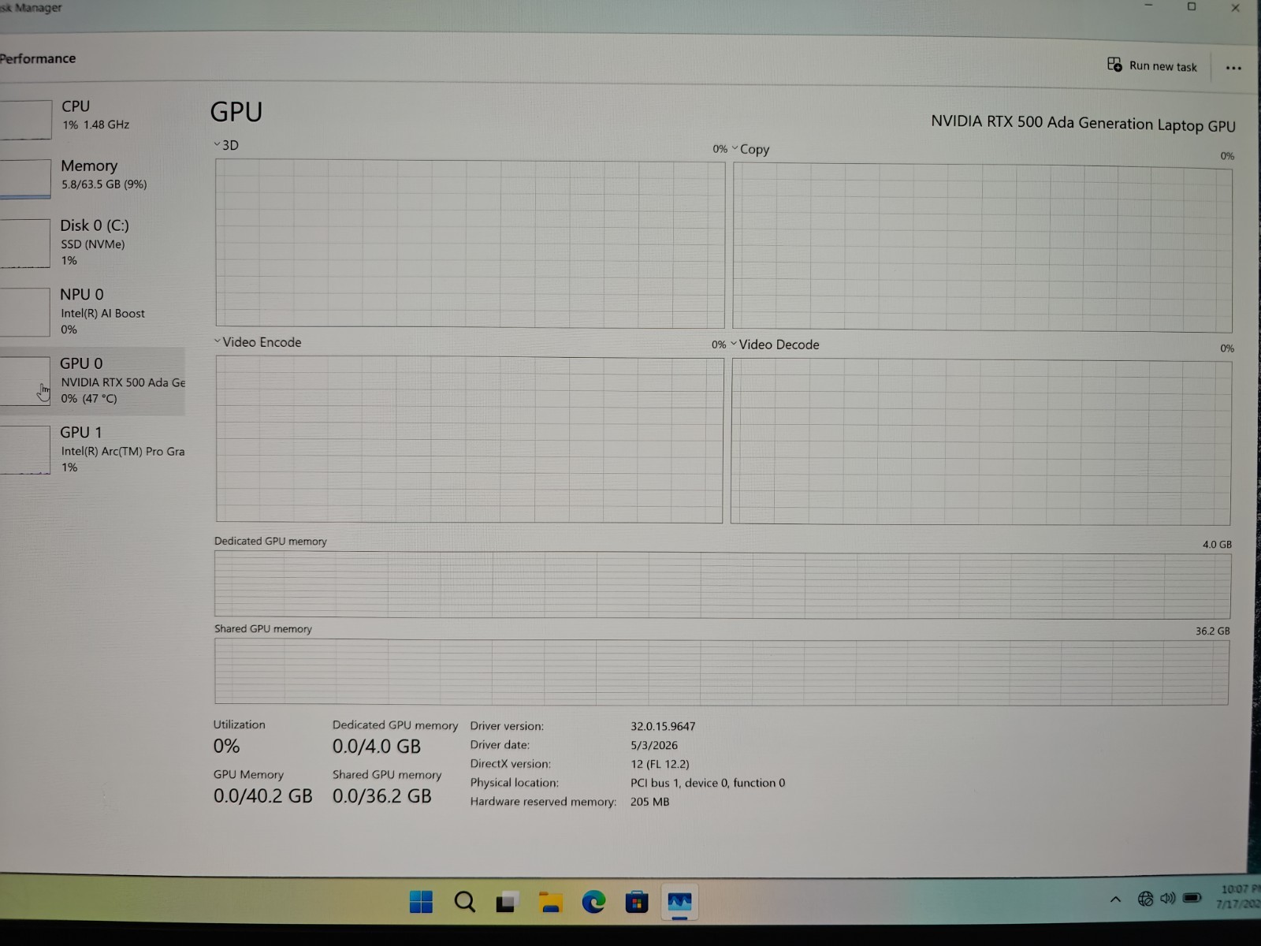
Task: Click the 3D engine usage graph
Action: tap(470, 244)
